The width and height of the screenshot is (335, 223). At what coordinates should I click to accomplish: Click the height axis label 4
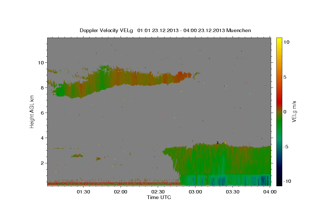pos(42,138)
